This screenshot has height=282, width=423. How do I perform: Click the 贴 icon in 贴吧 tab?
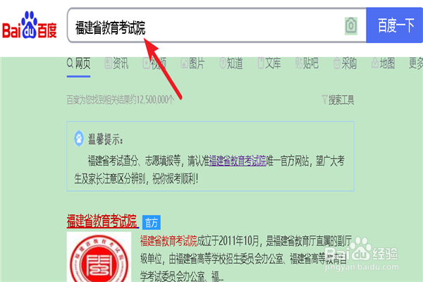[x=299, y=63]
